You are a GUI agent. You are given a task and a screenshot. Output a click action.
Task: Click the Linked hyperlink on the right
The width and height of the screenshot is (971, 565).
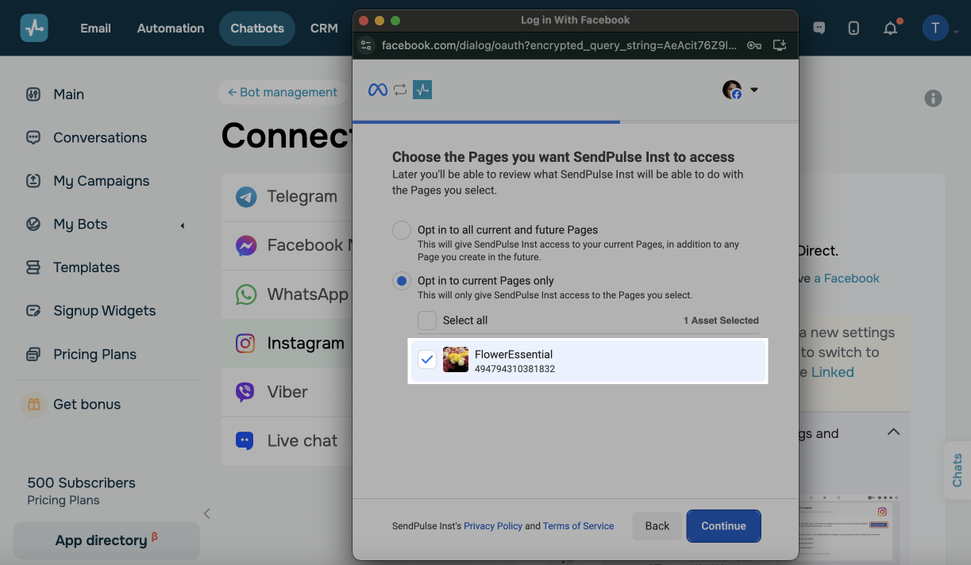click(x=833, y=372)
